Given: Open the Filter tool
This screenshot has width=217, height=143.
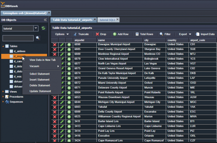Looking at the screenshot, I should pos(165,34).
